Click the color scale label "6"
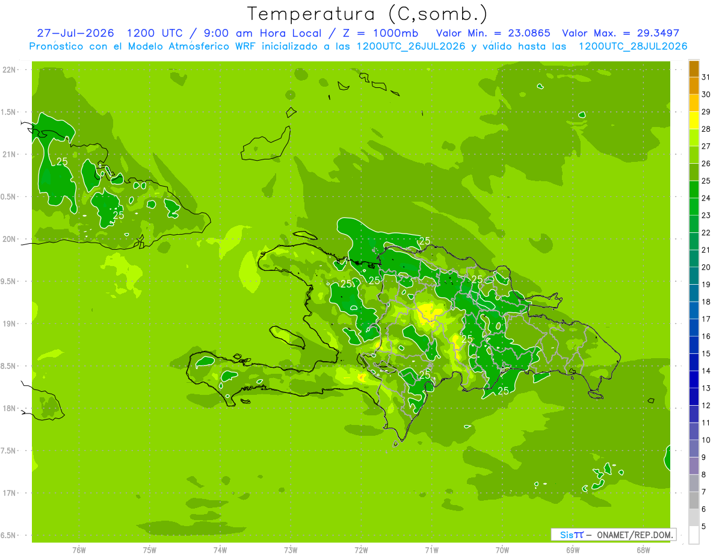 pyautogui.click(x=704, y=509)
